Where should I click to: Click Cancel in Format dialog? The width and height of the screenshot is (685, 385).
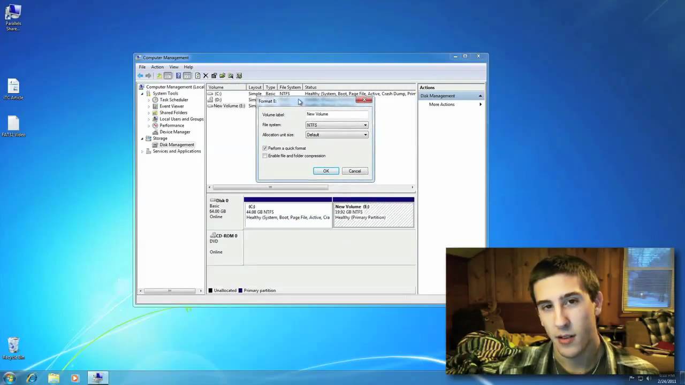coord(355,171)
